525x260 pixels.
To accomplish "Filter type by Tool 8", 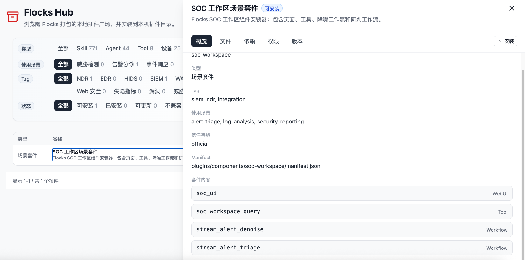I will [x=145, y=48].
